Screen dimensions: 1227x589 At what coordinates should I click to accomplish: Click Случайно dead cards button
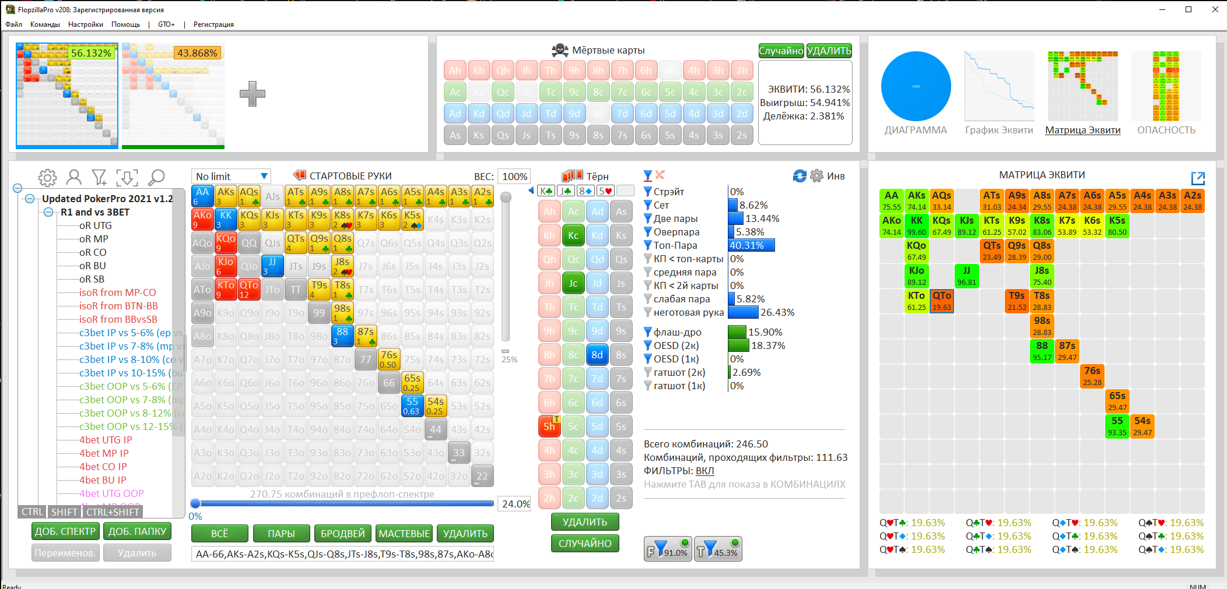tap(781, 51)
